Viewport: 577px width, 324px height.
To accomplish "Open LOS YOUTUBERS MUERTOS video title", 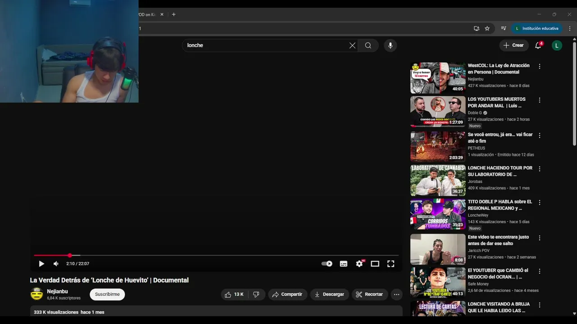I will pos(497,103).
